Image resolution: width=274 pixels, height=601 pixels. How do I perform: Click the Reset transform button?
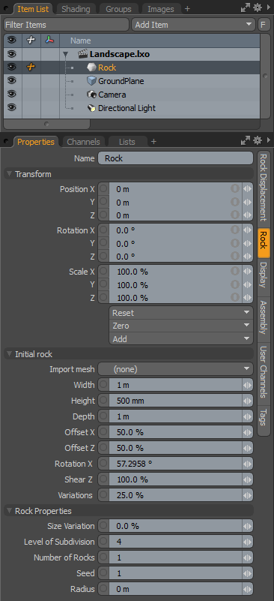(180, 313)
